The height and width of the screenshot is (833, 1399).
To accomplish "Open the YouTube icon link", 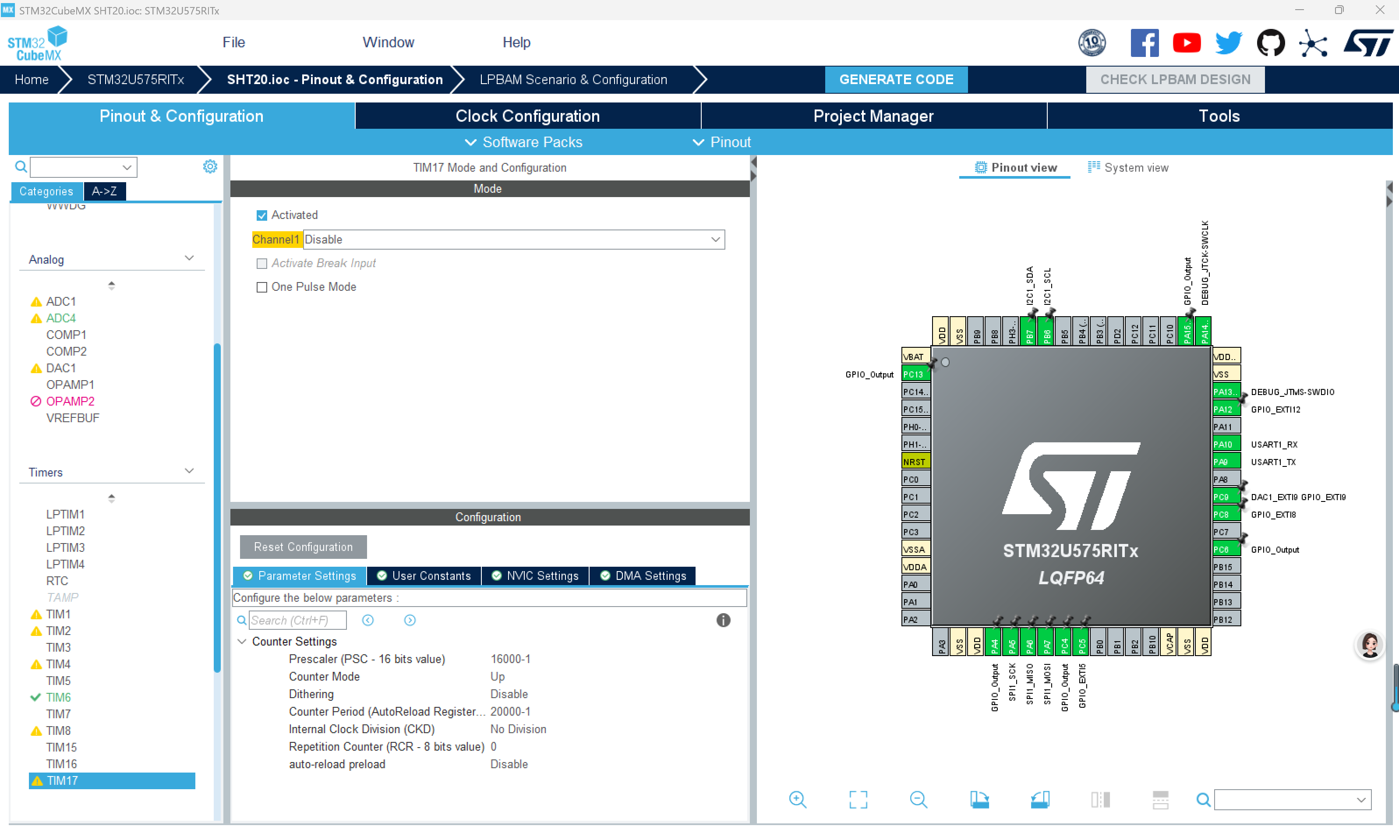I will [x=1186, y=42].
